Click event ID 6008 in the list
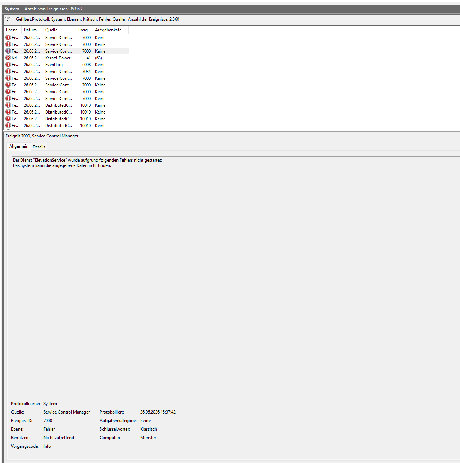 click(x=87, y=64)
